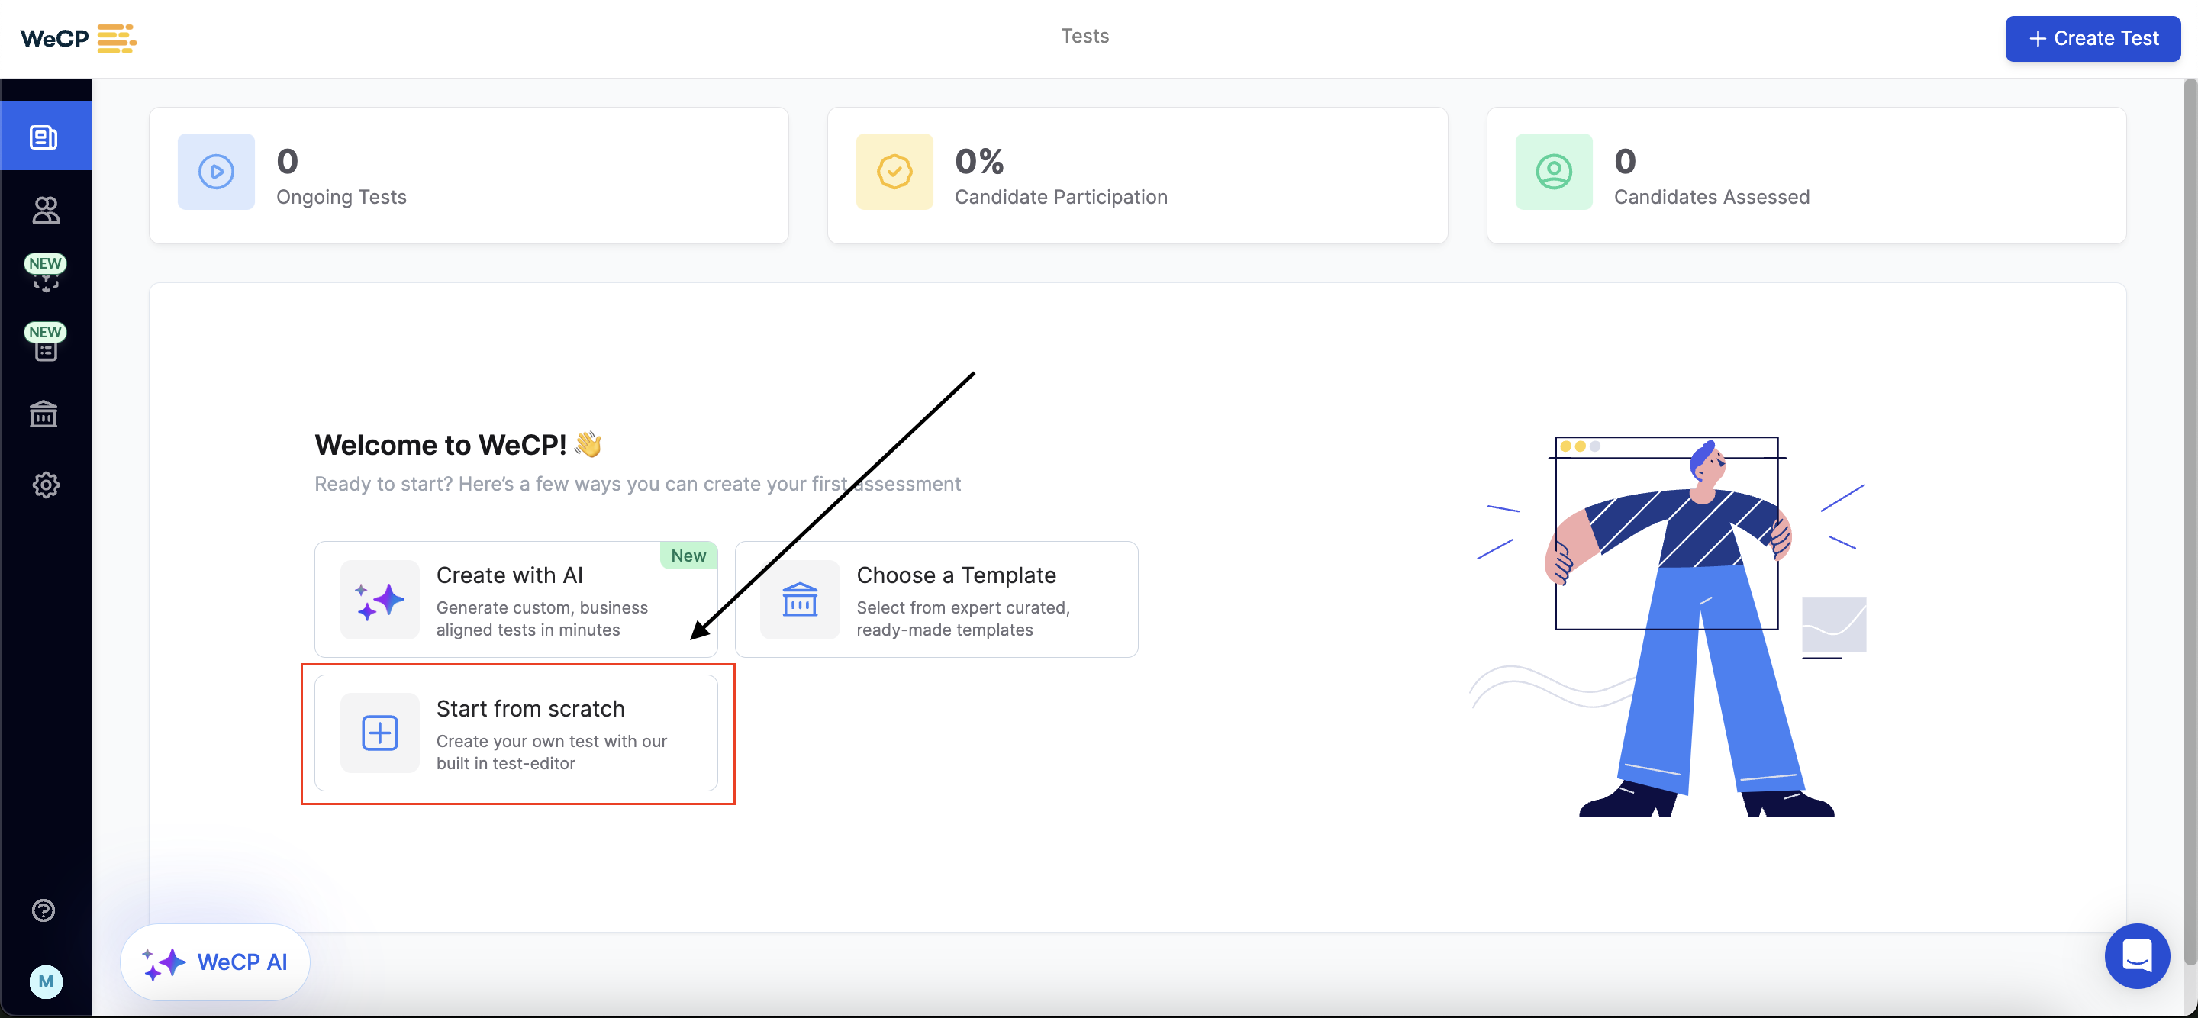Open the library building icon in sidebar

[44, 414]
